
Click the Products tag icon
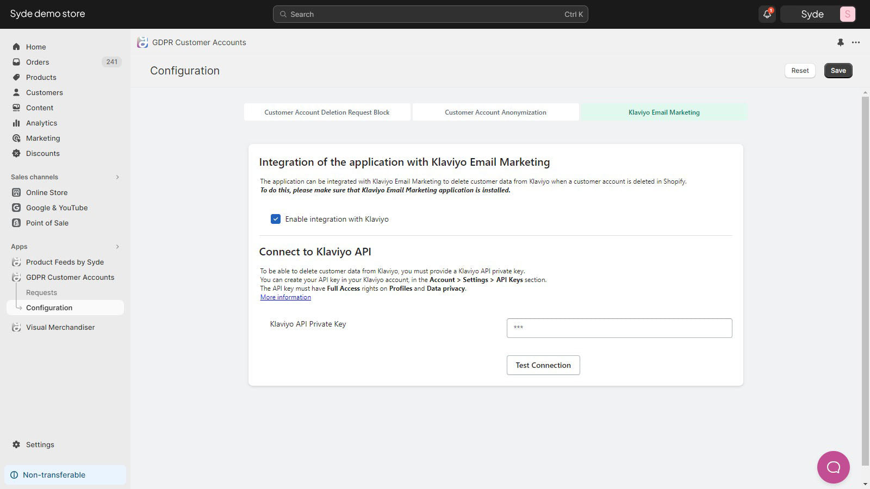pyautogui.click(x=16, y=77)
